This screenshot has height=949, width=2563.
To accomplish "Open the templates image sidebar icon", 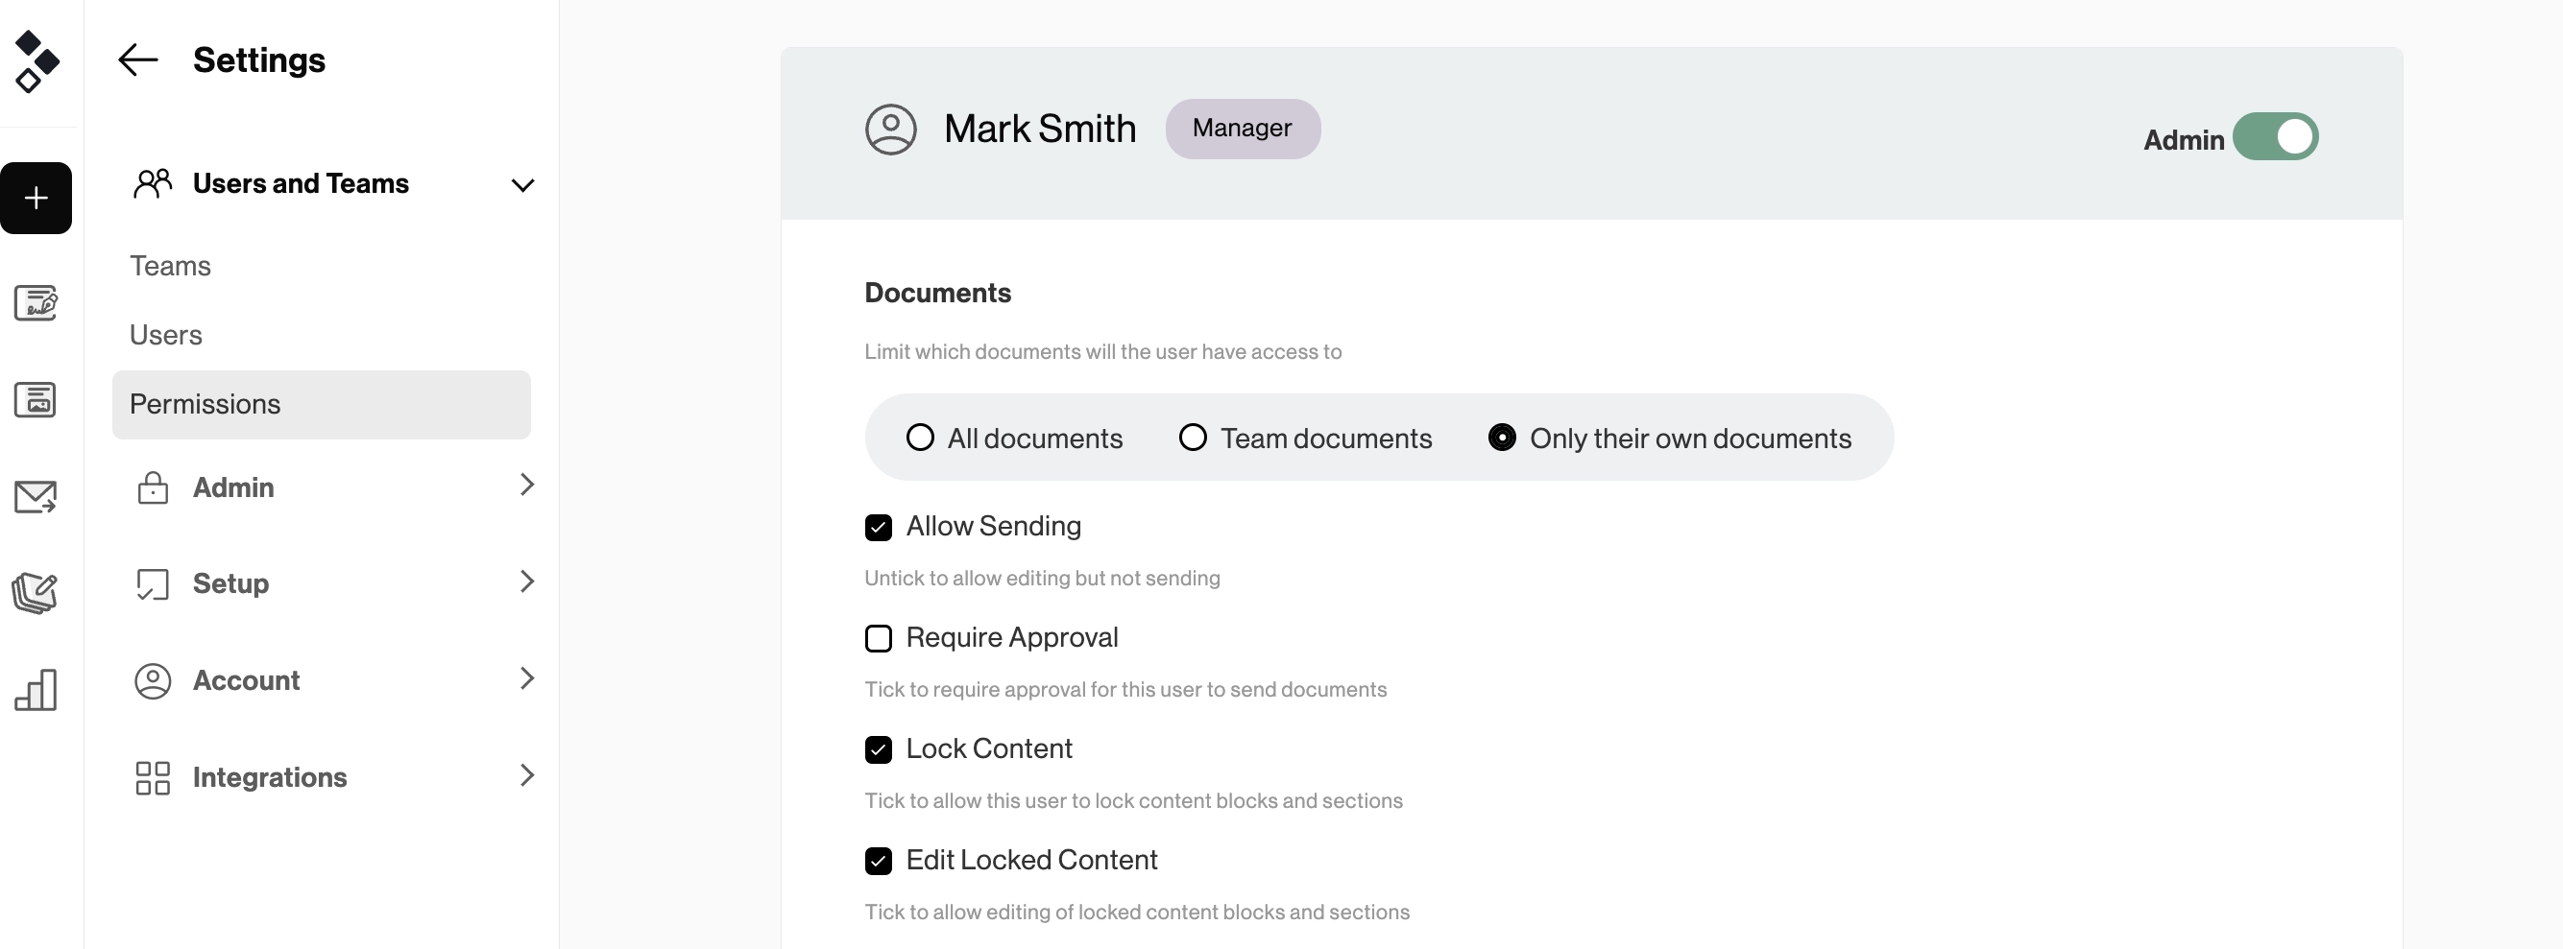I will (x=36, y=399).
